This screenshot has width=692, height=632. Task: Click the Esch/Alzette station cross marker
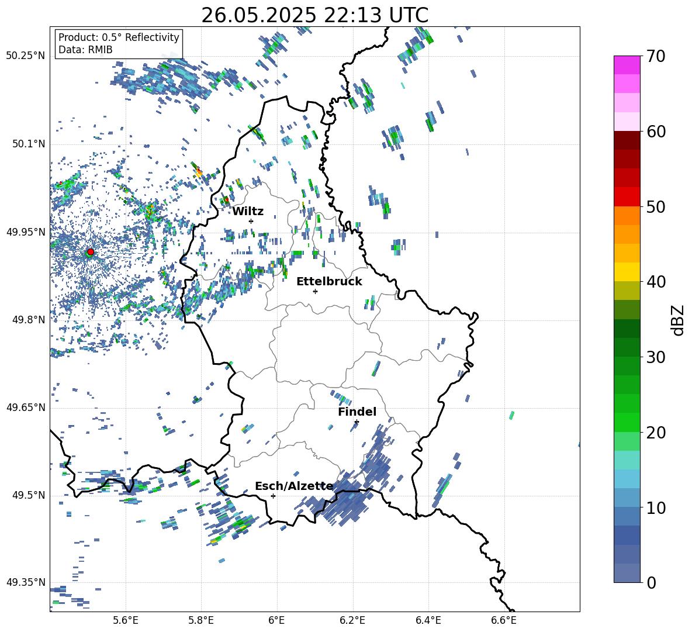273,496
